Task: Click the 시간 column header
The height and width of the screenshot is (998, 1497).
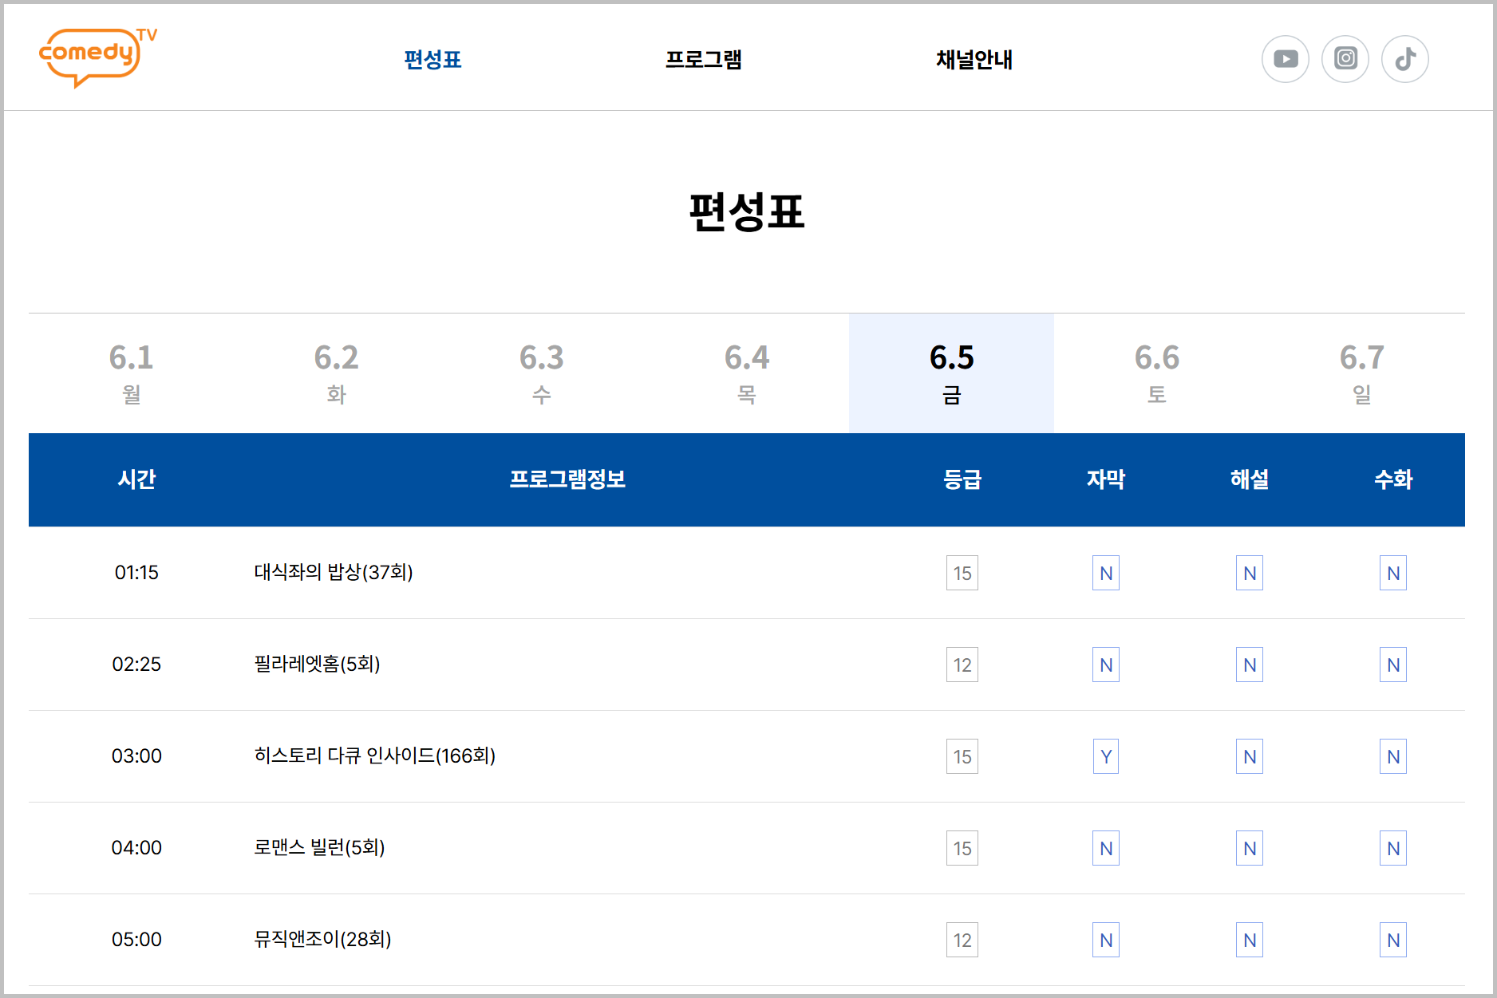Action: pos(136,479)
